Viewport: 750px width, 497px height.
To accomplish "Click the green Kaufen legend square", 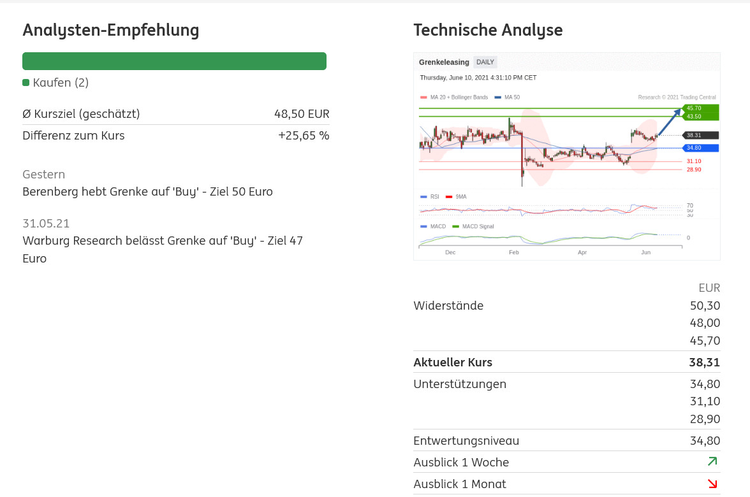I will tap(26, 83).
